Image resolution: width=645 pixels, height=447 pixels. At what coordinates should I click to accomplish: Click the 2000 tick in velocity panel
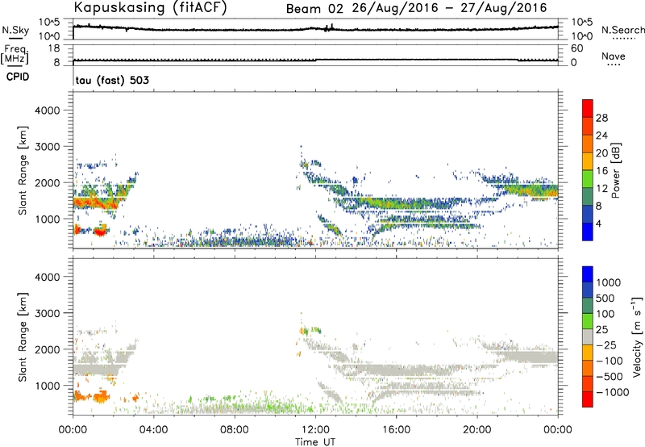47,349
